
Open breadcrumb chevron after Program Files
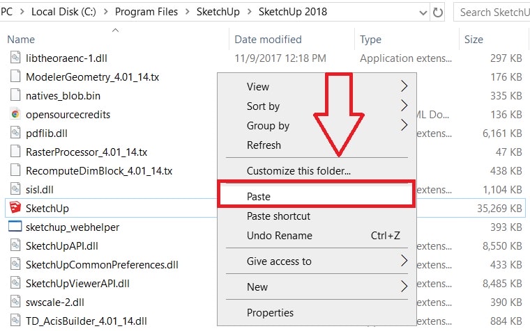pyautogui.click(x=188, y=12)
